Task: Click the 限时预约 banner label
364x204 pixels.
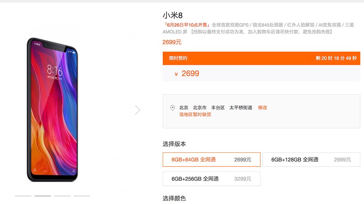Action: point(178,58)
